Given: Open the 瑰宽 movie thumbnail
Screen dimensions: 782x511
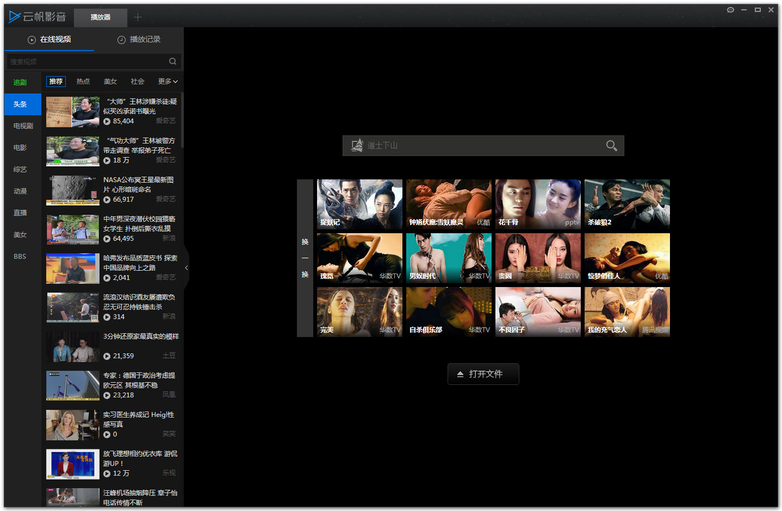Looking at the screenshot, I should point(360,258).
